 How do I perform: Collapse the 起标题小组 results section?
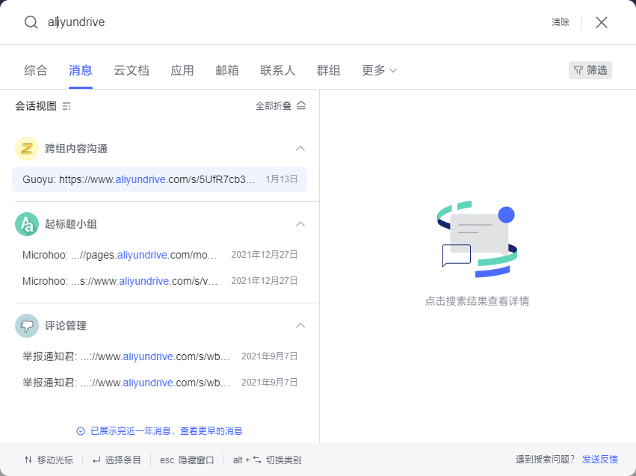coord(300,224)
